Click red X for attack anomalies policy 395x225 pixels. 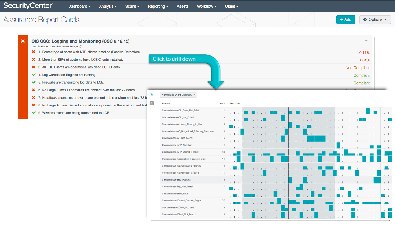click(33, 97)
